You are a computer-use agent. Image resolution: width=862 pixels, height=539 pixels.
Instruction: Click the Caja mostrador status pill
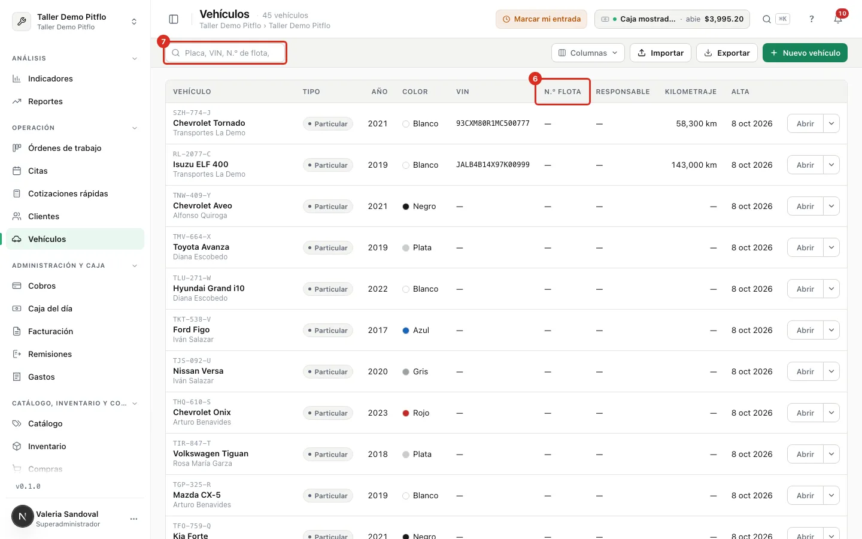[673, 19]
